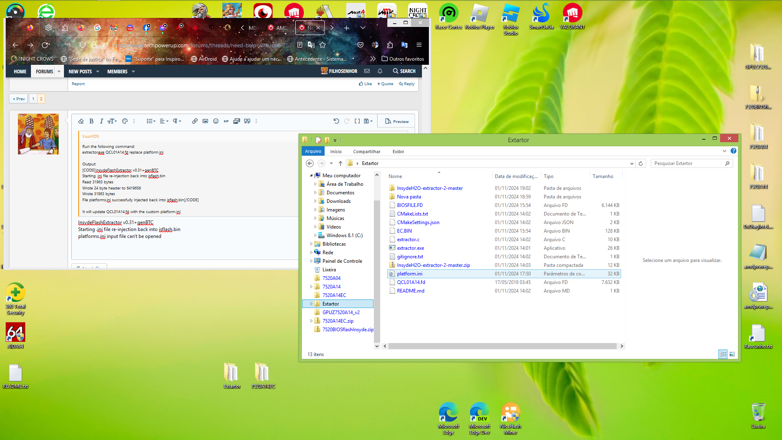Open forum inbox envelope icon
The height and width of the screenshot is (440, 782).
tap(367, 71)
